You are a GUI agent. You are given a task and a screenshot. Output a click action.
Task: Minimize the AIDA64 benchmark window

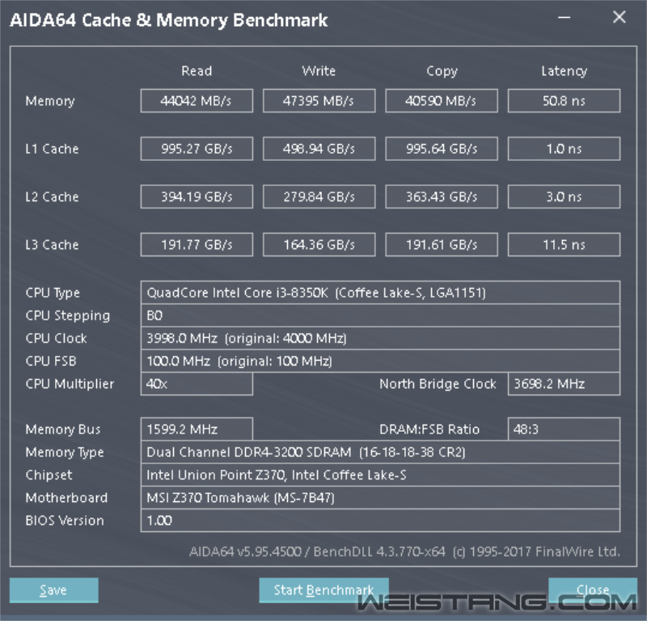(x=564, y=17)
